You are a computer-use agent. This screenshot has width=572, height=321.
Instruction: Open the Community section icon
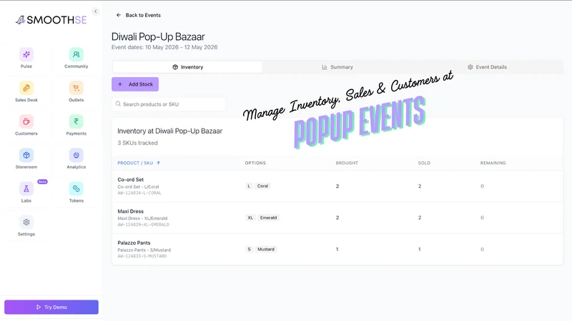tap(77, 55)
